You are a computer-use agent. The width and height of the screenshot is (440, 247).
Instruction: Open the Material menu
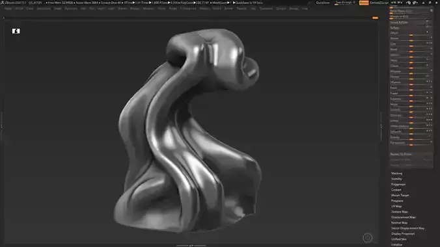pyautogui.click(x=148, y=8)
